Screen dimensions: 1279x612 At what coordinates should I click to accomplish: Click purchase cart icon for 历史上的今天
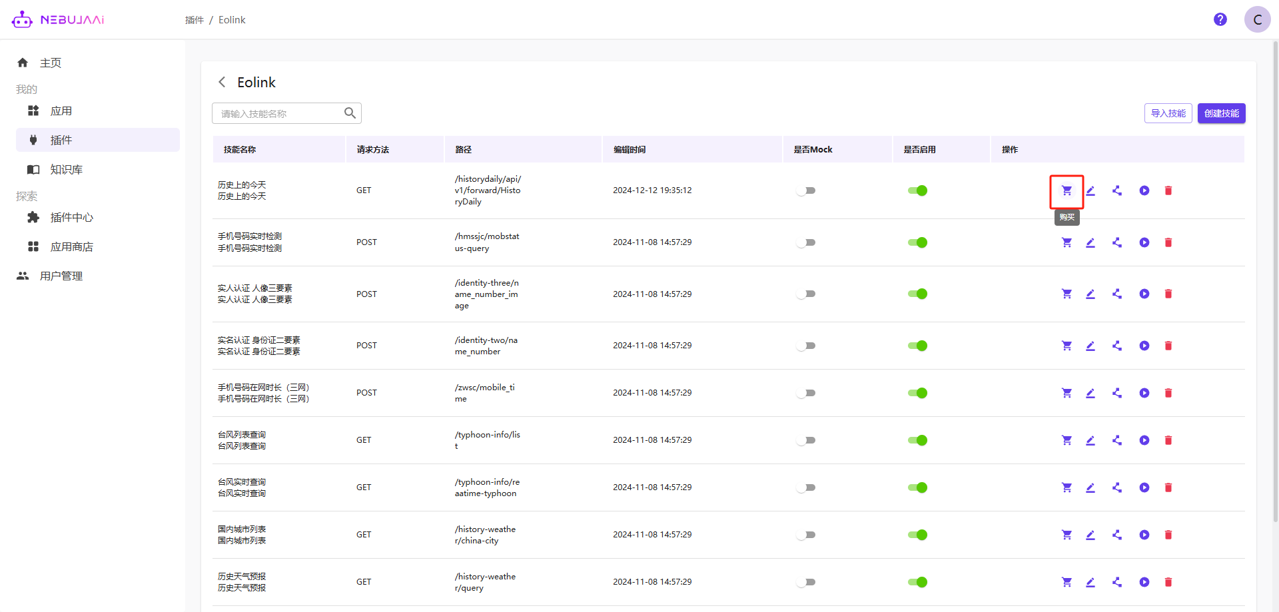[1066, 190]
